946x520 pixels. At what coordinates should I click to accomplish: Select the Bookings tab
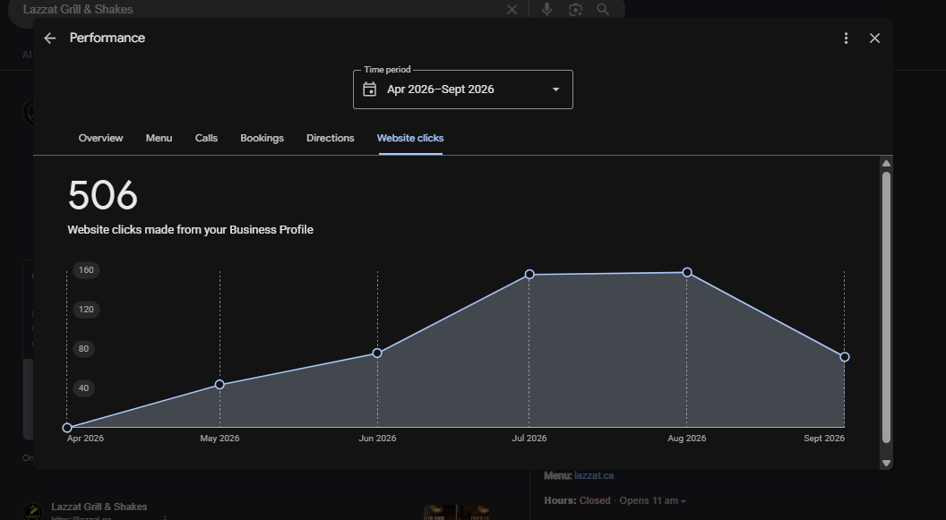(x=262, y=138)
